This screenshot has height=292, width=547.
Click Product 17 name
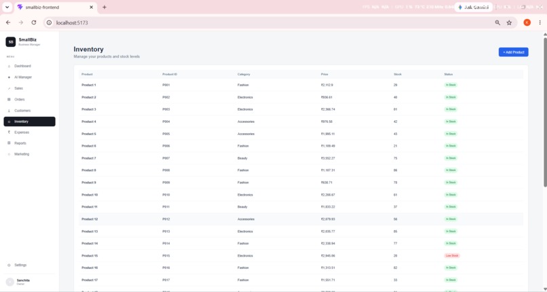90,280
